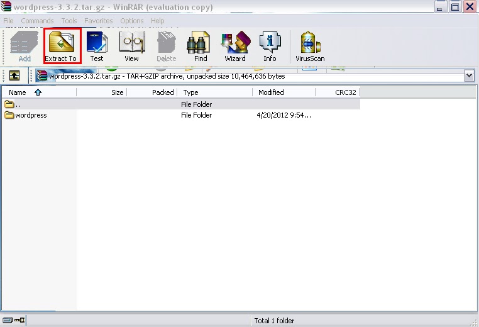Go up one folder level
Screen dimensions: 479x327
pyautogui.click(x=14, y=75)
